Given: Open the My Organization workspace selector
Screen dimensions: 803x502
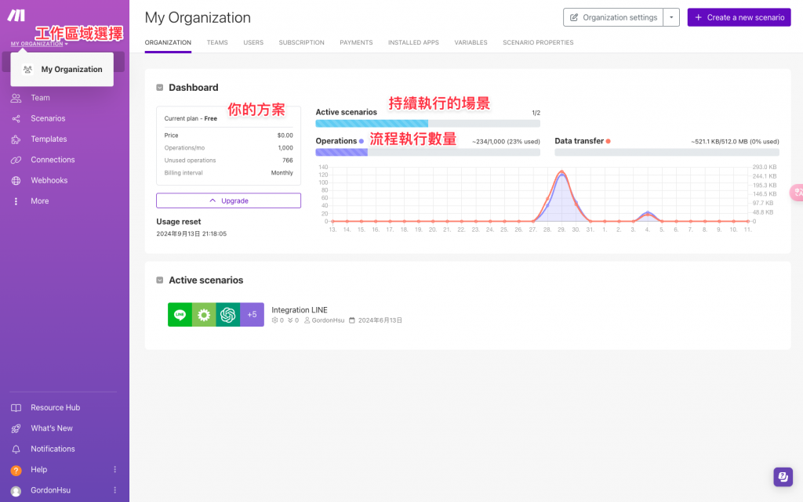Looking at the screenshot, I should (39, 44).
